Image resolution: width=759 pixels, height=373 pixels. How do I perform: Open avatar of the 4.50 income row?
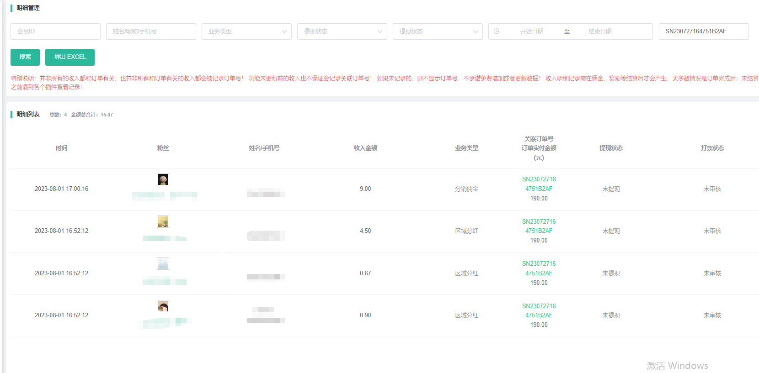tap(163, 222)
